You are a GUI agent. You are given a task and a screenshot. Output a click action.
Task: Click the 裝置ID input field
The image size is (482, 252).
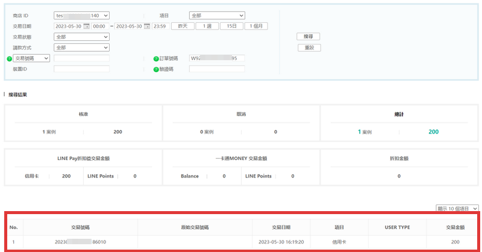coord(81,69)
